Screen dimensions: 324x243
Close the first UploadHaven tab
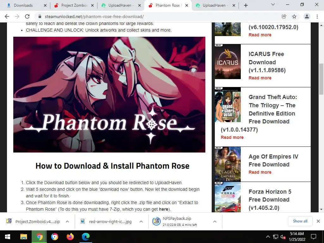(140, 6)
